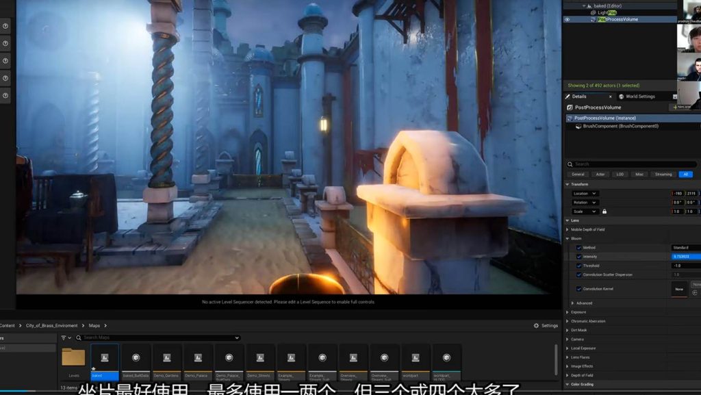This screenshot has height=395, width=701.
Task: Click the LightPost actor icon in outliner
Action: click(593, 12)
